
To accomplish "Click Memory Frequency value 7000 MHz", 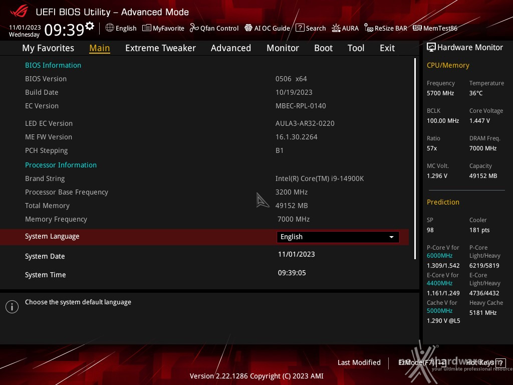I will (294, 220).
